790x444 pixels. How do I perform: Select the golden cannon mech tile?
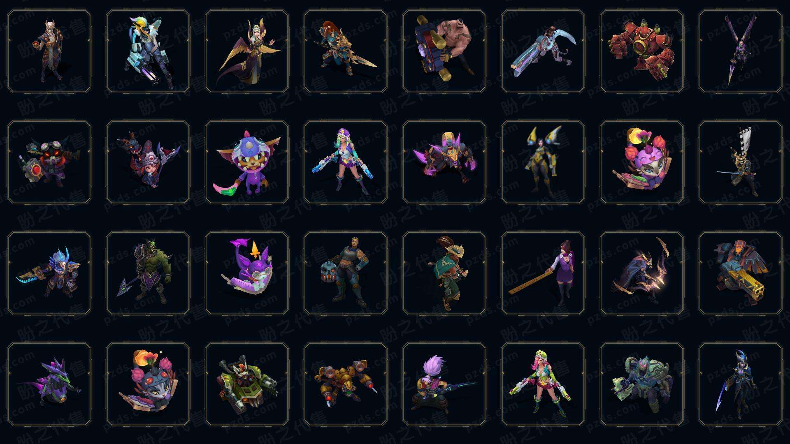[x=741, y=273]
